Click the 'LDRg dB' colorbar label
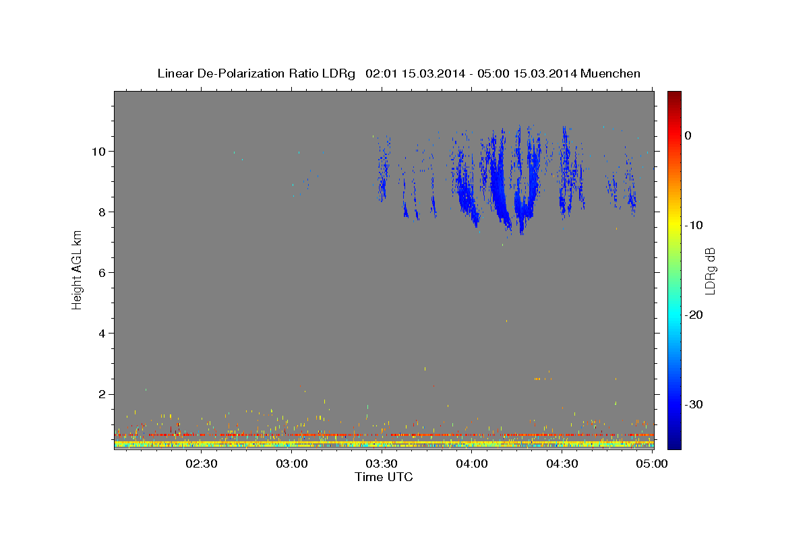Viewport: 809px width, 539px height. pyautogui.click(x=709, y=271)
